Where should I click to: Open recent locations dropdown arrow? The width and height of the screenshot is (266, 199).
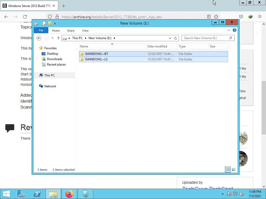52,38
